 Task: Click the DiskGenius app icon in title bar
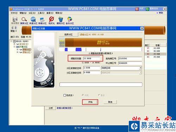11,9
